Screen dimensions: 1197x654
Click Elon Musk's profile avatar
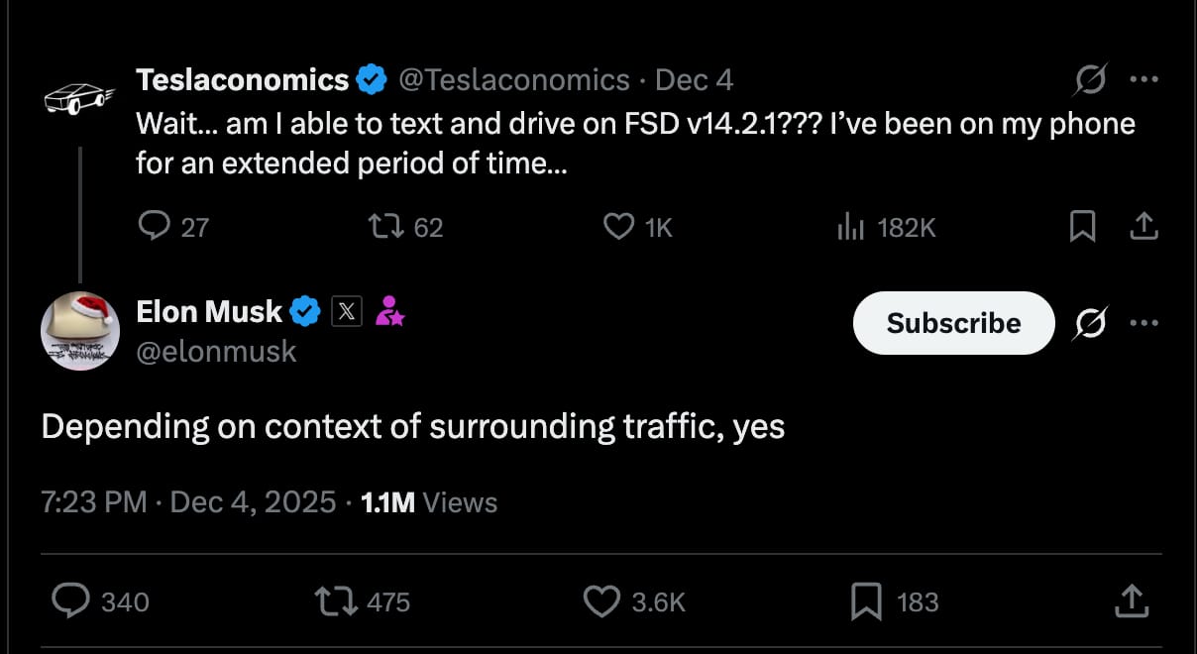tap(80, 331)
